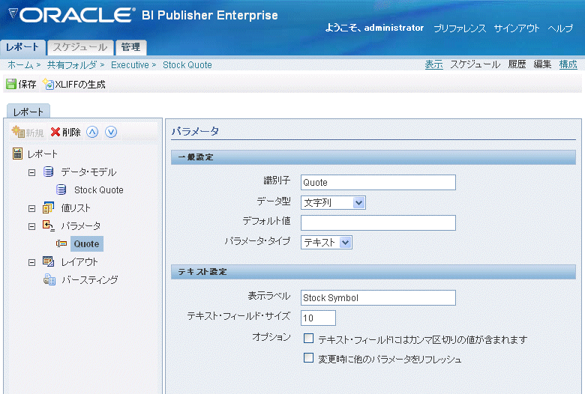Viewport: 585px width, 394px height.
Task: Select Stock Quote tree item
Action: tap(98, 190)
